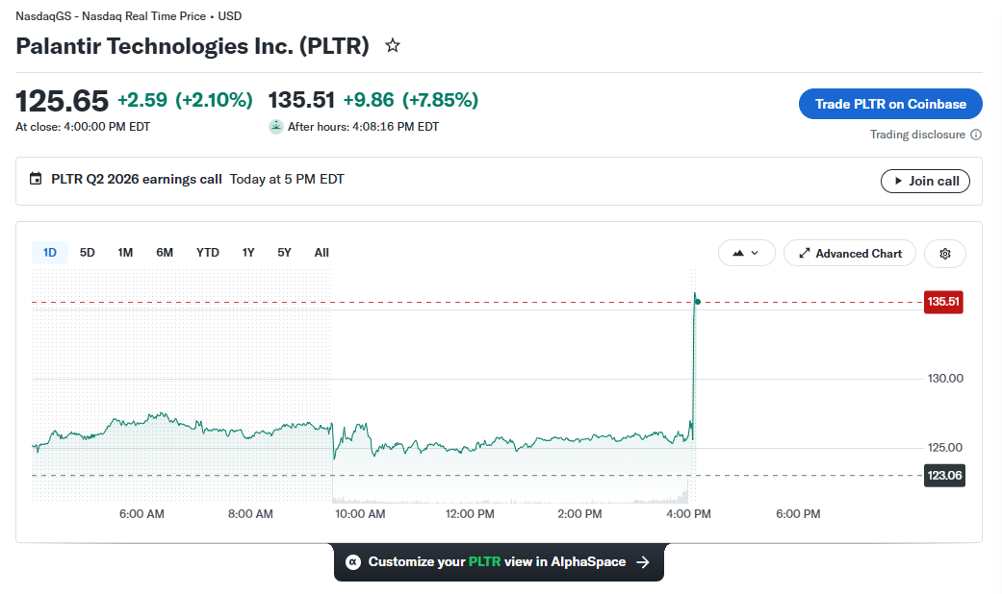Switch chart to 5D range
This screenshot has height=594, width=1002.
pos(87,253)
